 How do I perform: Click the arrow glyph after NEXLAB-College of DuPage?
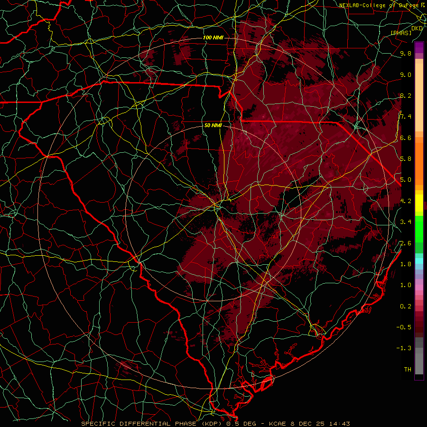click(x=422, y=5)
